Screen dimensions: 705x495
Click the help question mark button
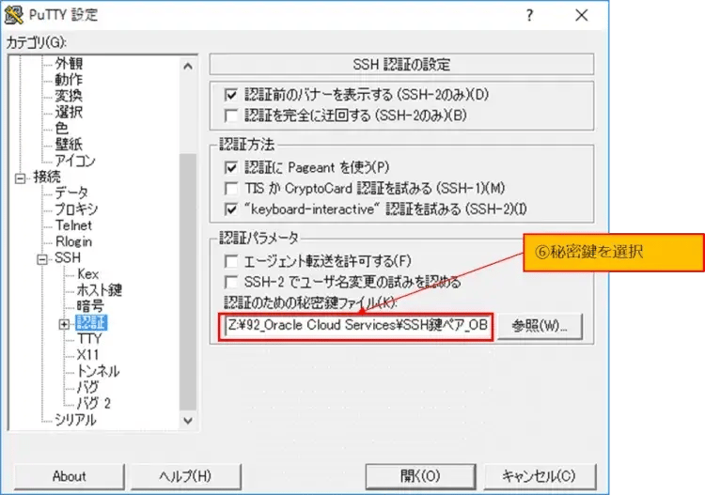click(x=529, y=15)
